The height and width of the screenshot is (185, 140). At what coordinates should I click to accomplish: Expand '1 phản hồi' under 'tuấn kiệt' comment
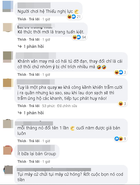[x=34, y=46]
